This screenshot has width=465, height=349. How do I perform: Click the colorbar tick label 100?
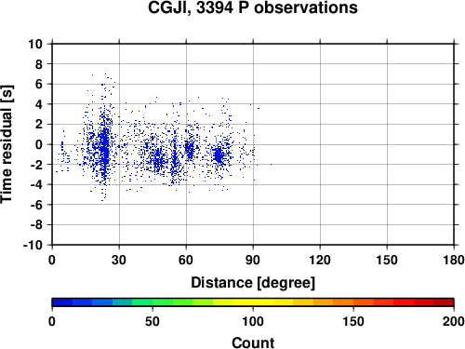pos(253,321)
